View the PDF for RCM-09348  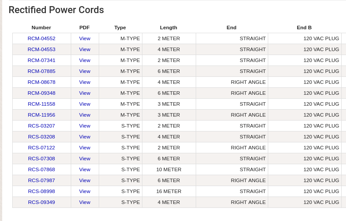(x=85, y=93)
